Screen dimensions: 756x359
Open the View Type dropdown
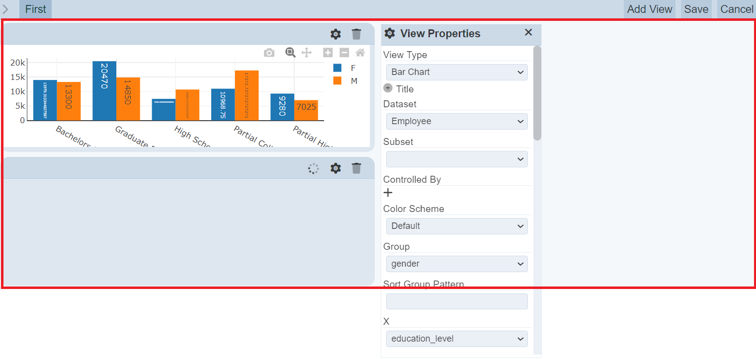pyautogui.click(x=456, y=72)
